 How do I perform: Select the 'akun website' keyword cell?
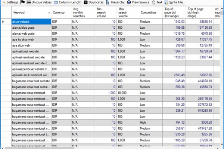31,22
